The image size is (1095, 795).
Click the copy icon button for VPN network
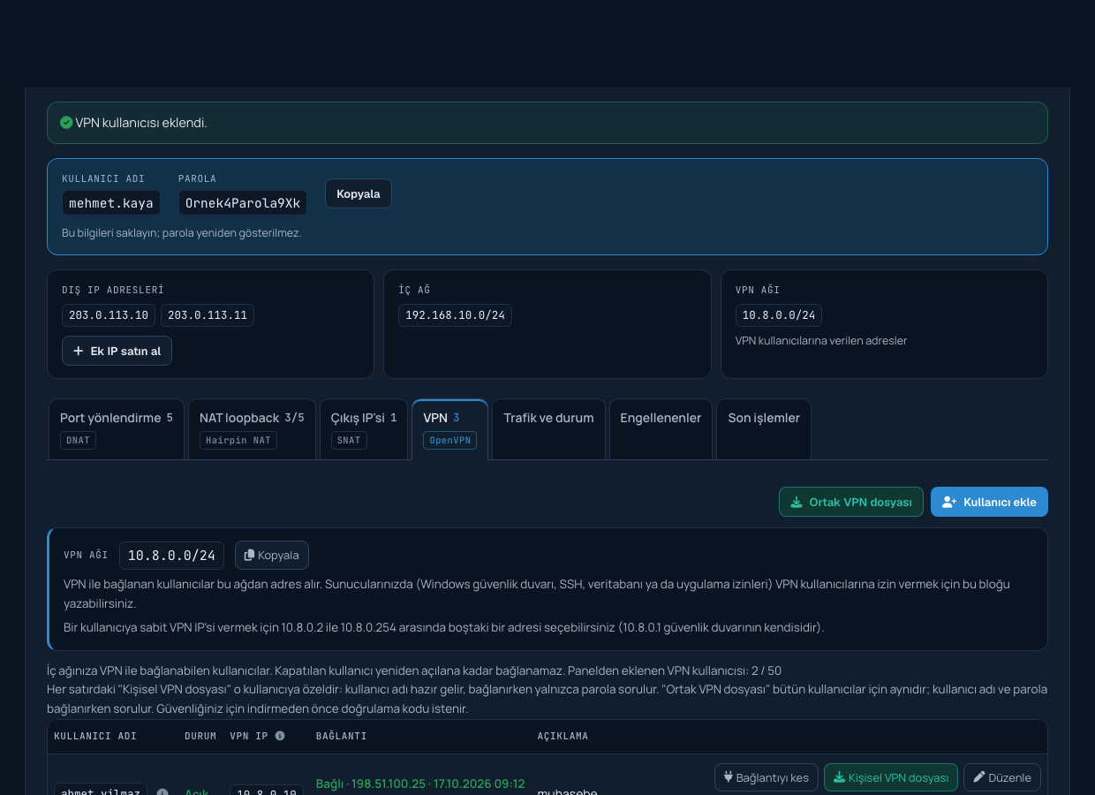[272, 555]
